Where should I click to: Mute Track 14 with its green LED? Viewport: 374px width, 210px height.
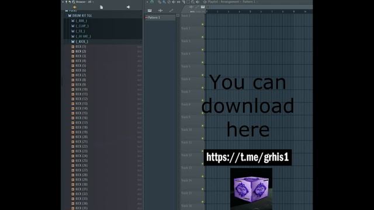coord(203,189)
